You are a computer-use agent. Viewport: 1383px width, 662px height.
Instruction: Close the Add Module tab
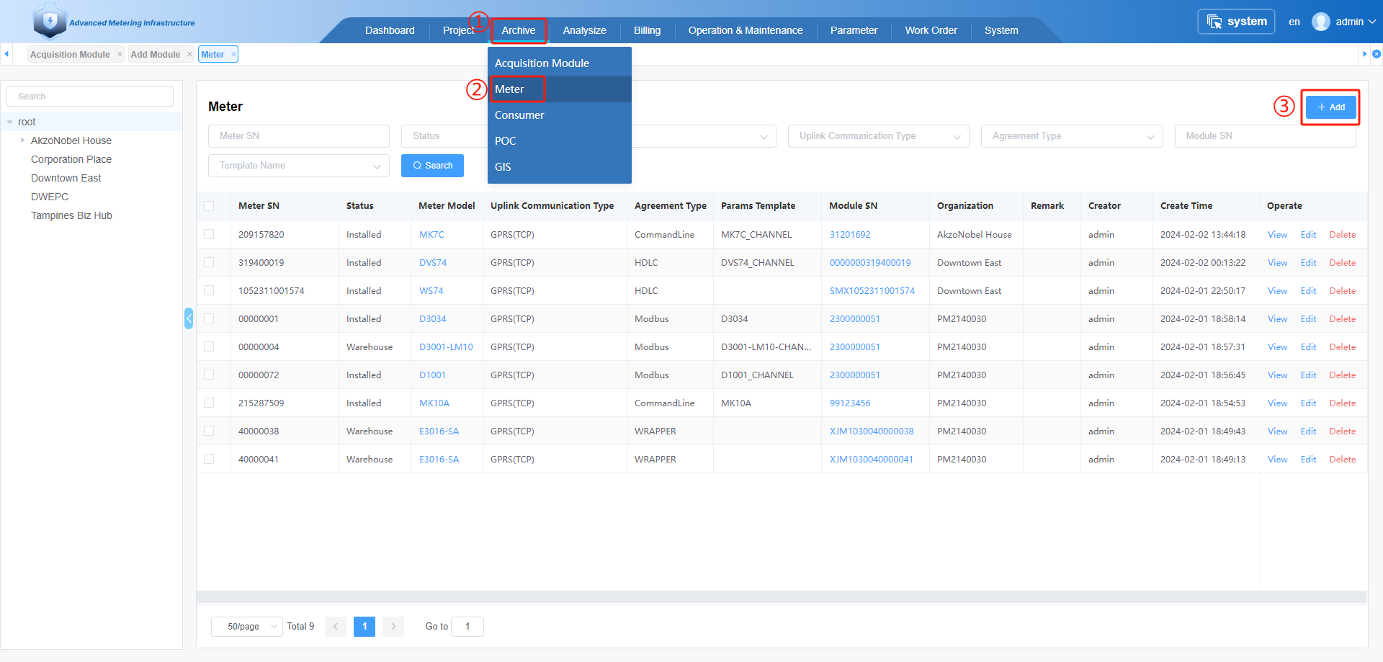189,54
